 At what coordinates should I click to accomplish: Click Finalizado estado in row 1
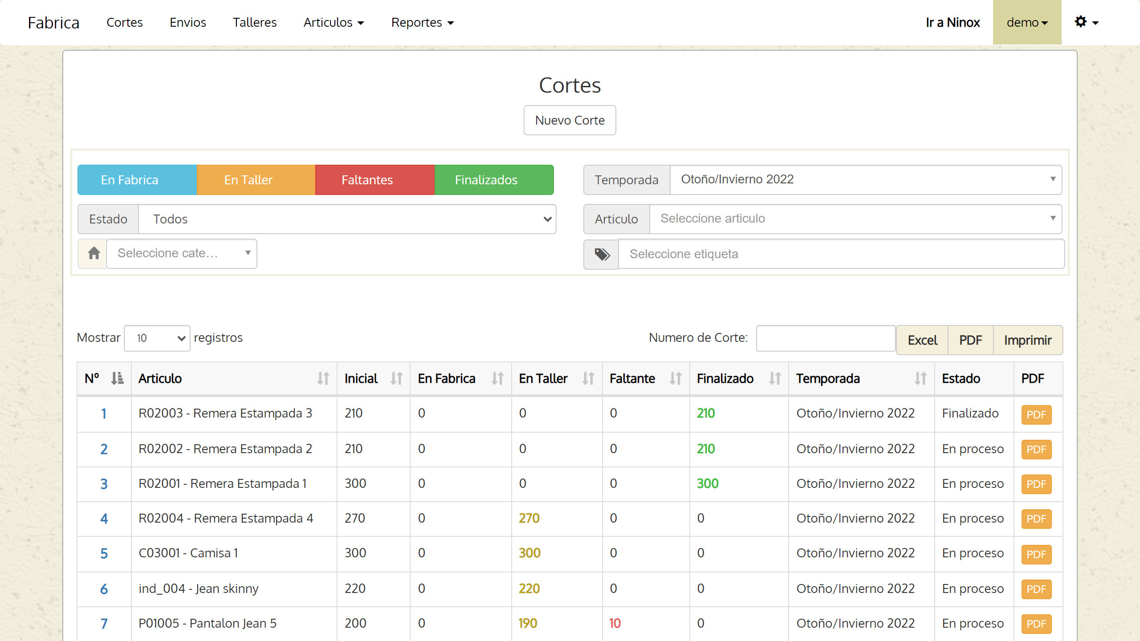click(970, 413)
